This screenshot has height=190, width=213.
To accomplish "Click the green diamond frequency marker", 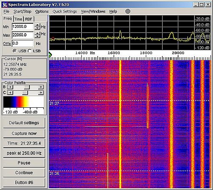I will pyautogui.click(x=50, y=55).
